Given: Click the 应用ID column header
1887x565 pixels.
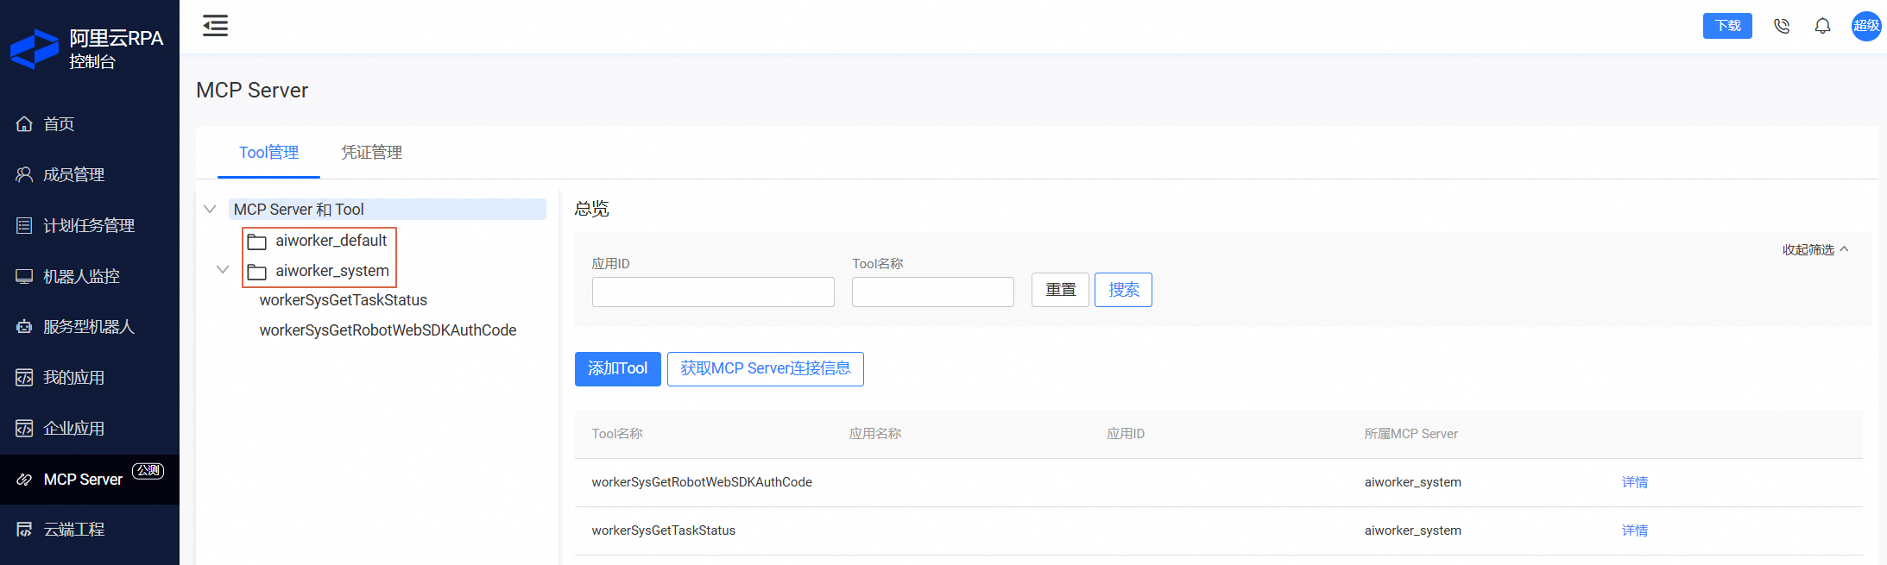Looking at the screenshot, I should (x=1126, y=434).
